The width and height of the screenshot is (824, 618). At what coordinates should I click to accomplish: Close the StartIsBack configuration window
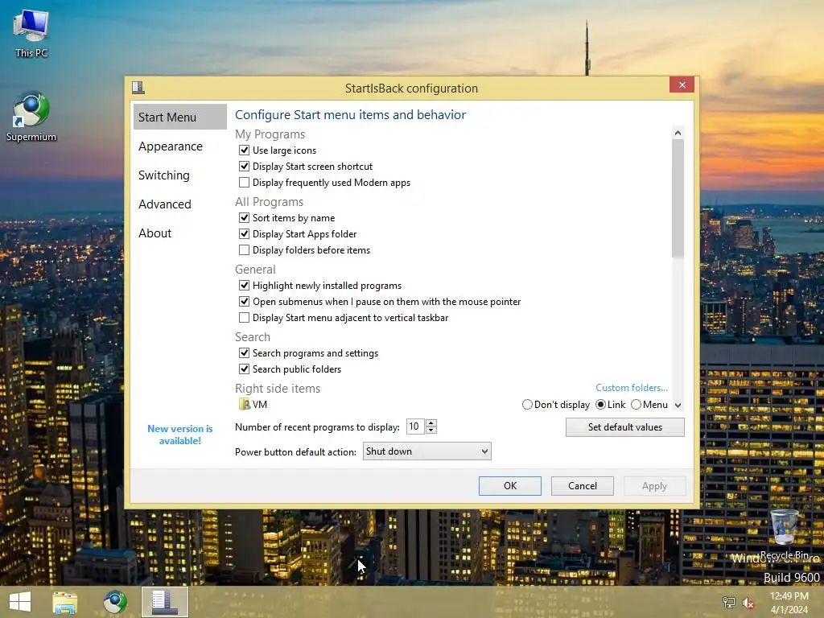click(x=682, y=84)
